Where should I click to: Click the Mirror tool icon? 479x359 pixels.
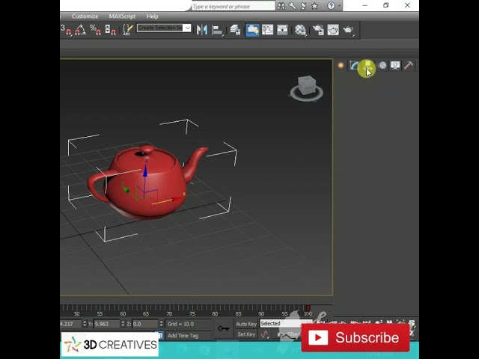click(x=202, y=30)
